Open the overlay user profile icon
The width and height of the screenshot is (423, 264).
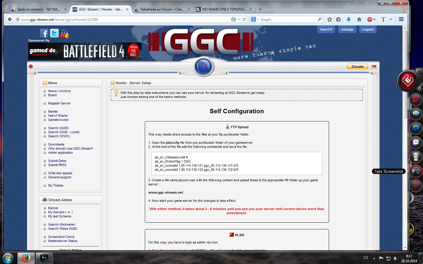[x=416, y=100]
